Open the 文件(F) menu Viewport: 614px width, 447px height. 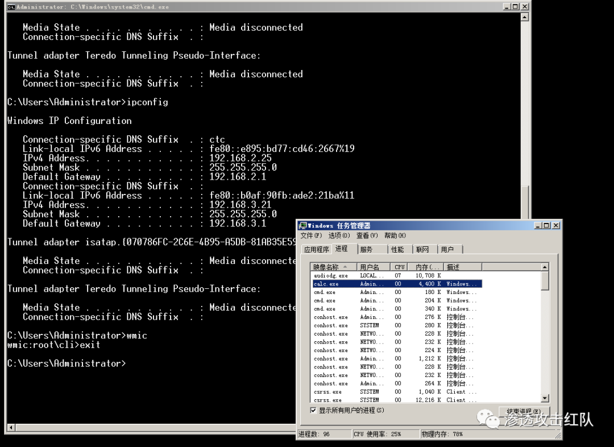[311, 235]
